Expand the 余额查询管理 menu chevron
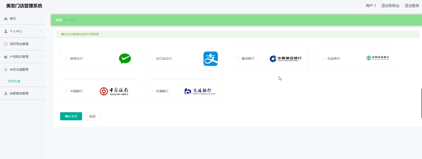This screenshot has width=422, height=159. (40, 93)
